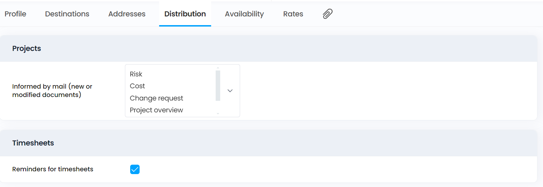View the Availability tab
Image resolution: width=543 pixels, height=187 pixels.
click(244, 14)
